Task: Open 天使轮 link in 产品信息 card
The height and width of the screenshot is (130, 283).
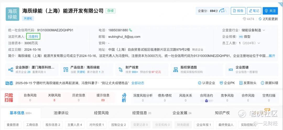Action: pyautogui.click(x=81, y=72)
